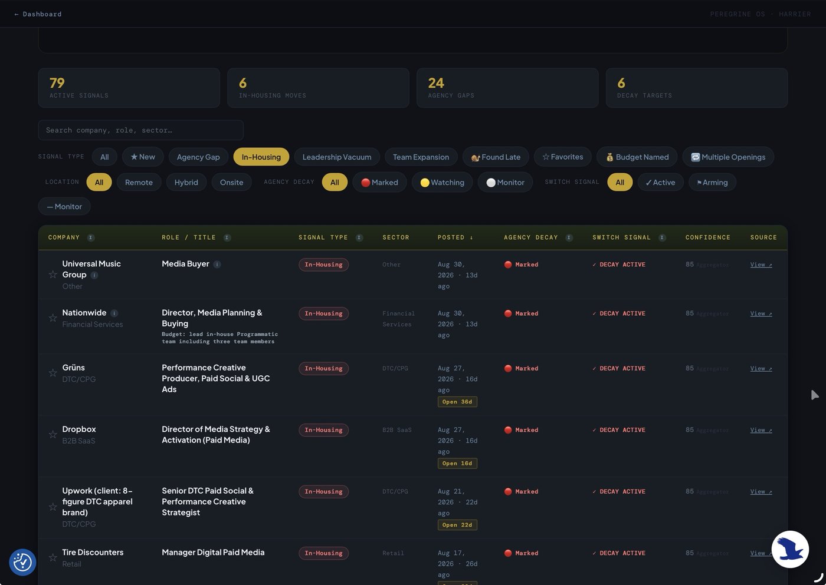Filter agency decay by Watching
This screenshot has height=585, width=826.
442,182
